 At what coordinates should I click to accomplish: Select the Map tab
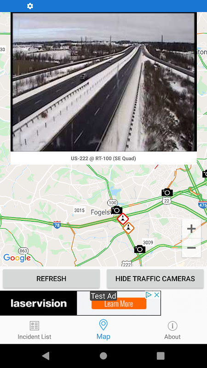pyautogui.click(x=103, y=330)
